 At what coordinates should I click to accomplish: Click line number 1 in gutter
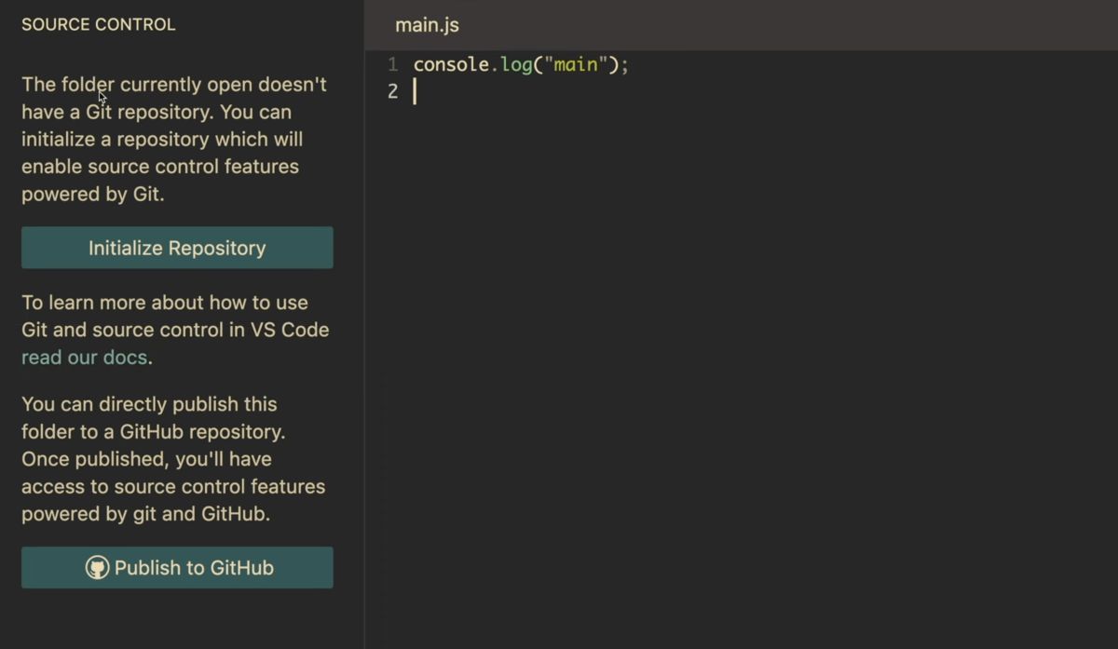coord(392,64)
